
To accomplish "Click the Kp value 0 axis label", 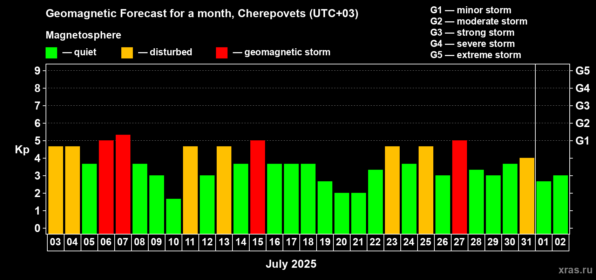I will point(38,228).
